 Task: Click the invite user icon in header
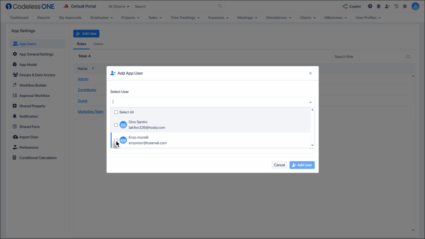(387, 6)
